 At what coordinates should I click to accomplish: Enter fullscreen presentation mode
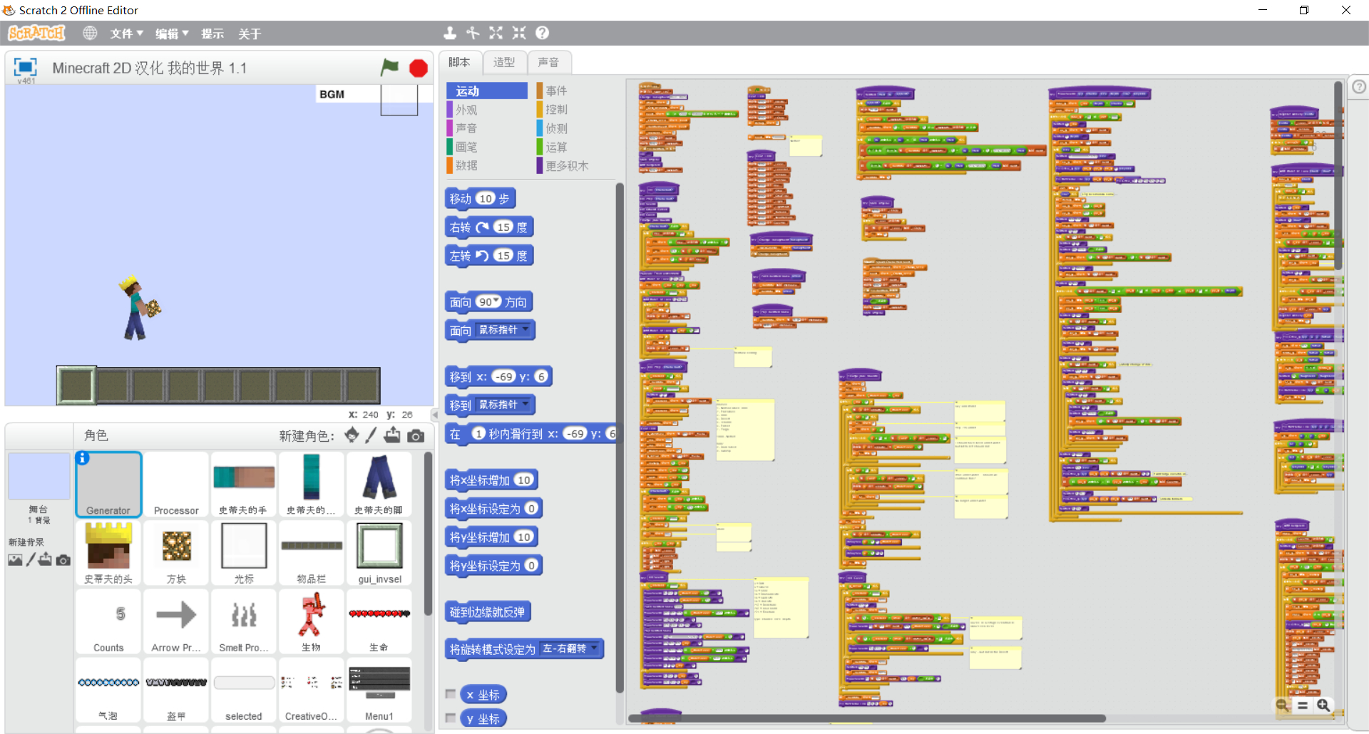[25, 67]
